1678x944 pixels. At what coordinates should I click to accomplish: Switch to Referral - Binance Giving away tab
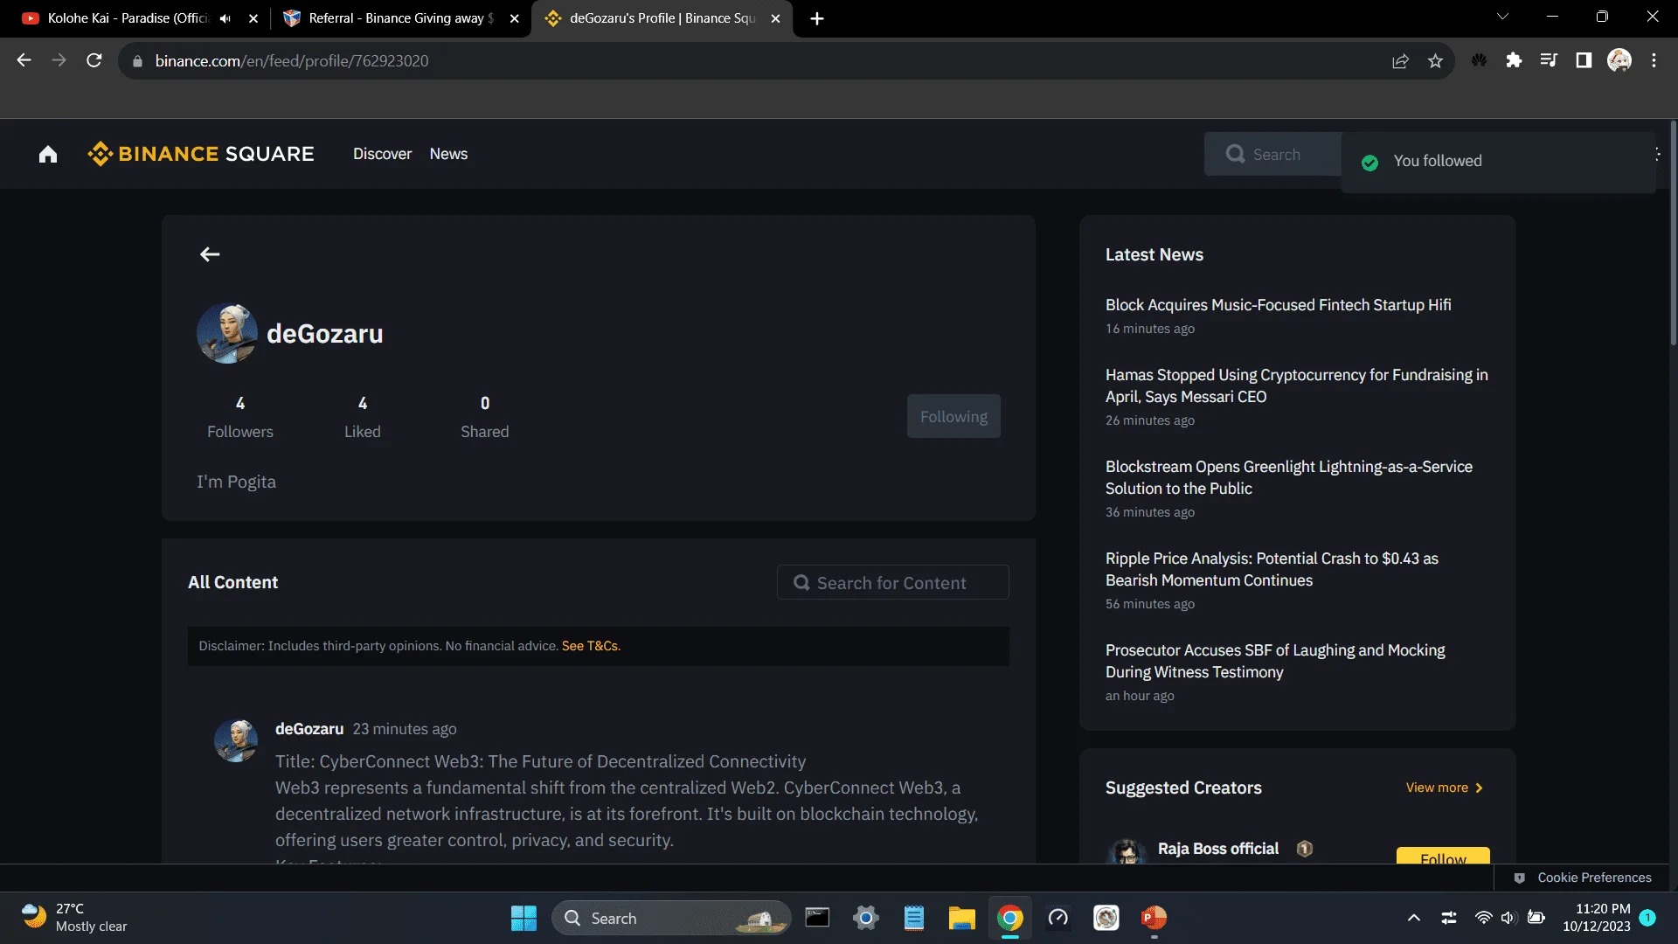coord(401,18)
